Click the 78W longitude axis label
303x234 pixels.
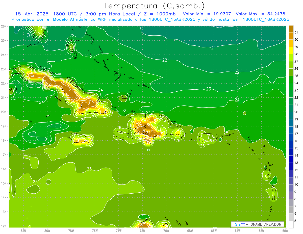71,230
